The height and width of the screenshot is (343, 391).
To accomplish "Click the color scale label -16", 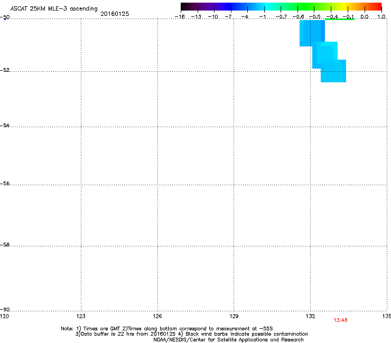I will [180, 17].
